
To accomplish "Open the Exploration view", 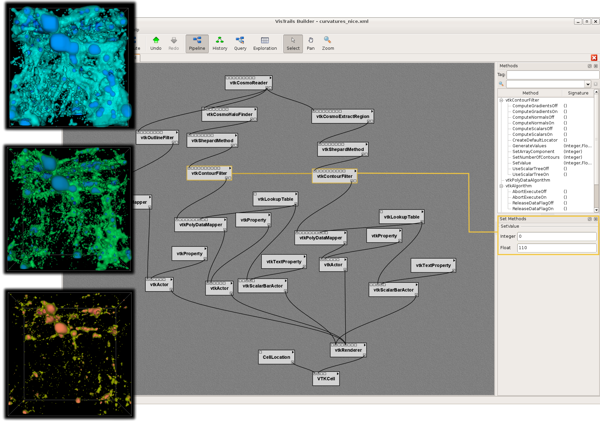I will 265,43.
